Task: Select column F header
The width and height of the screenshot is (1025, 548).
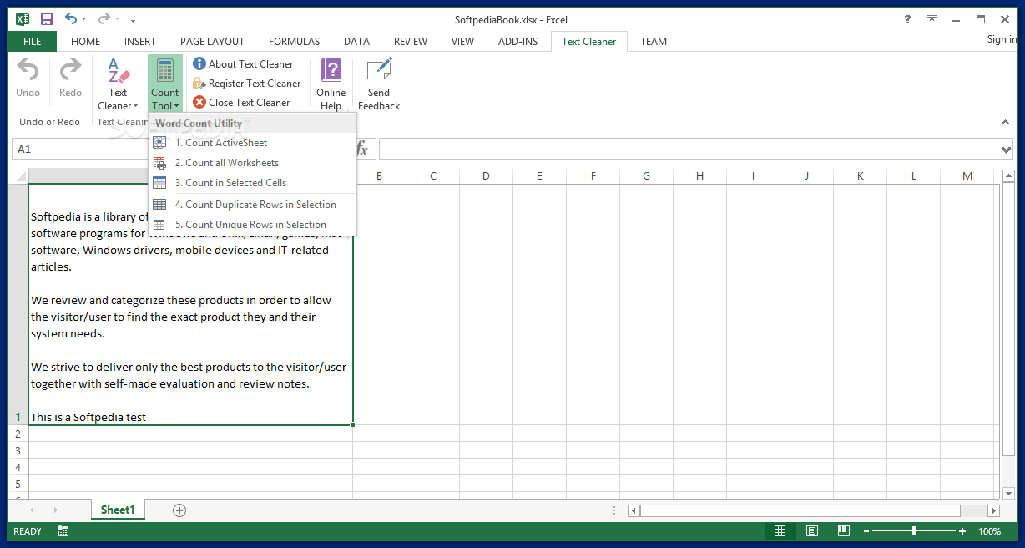Action: 593,175
